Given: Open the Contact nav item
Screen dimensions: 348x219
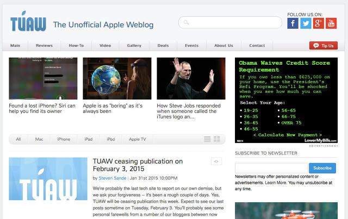Looking at the screenshot, I should [x=257, y=46].
